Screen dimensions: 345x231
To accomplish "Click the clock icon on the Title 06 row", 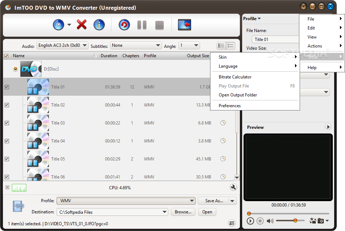I will [223, 177].
